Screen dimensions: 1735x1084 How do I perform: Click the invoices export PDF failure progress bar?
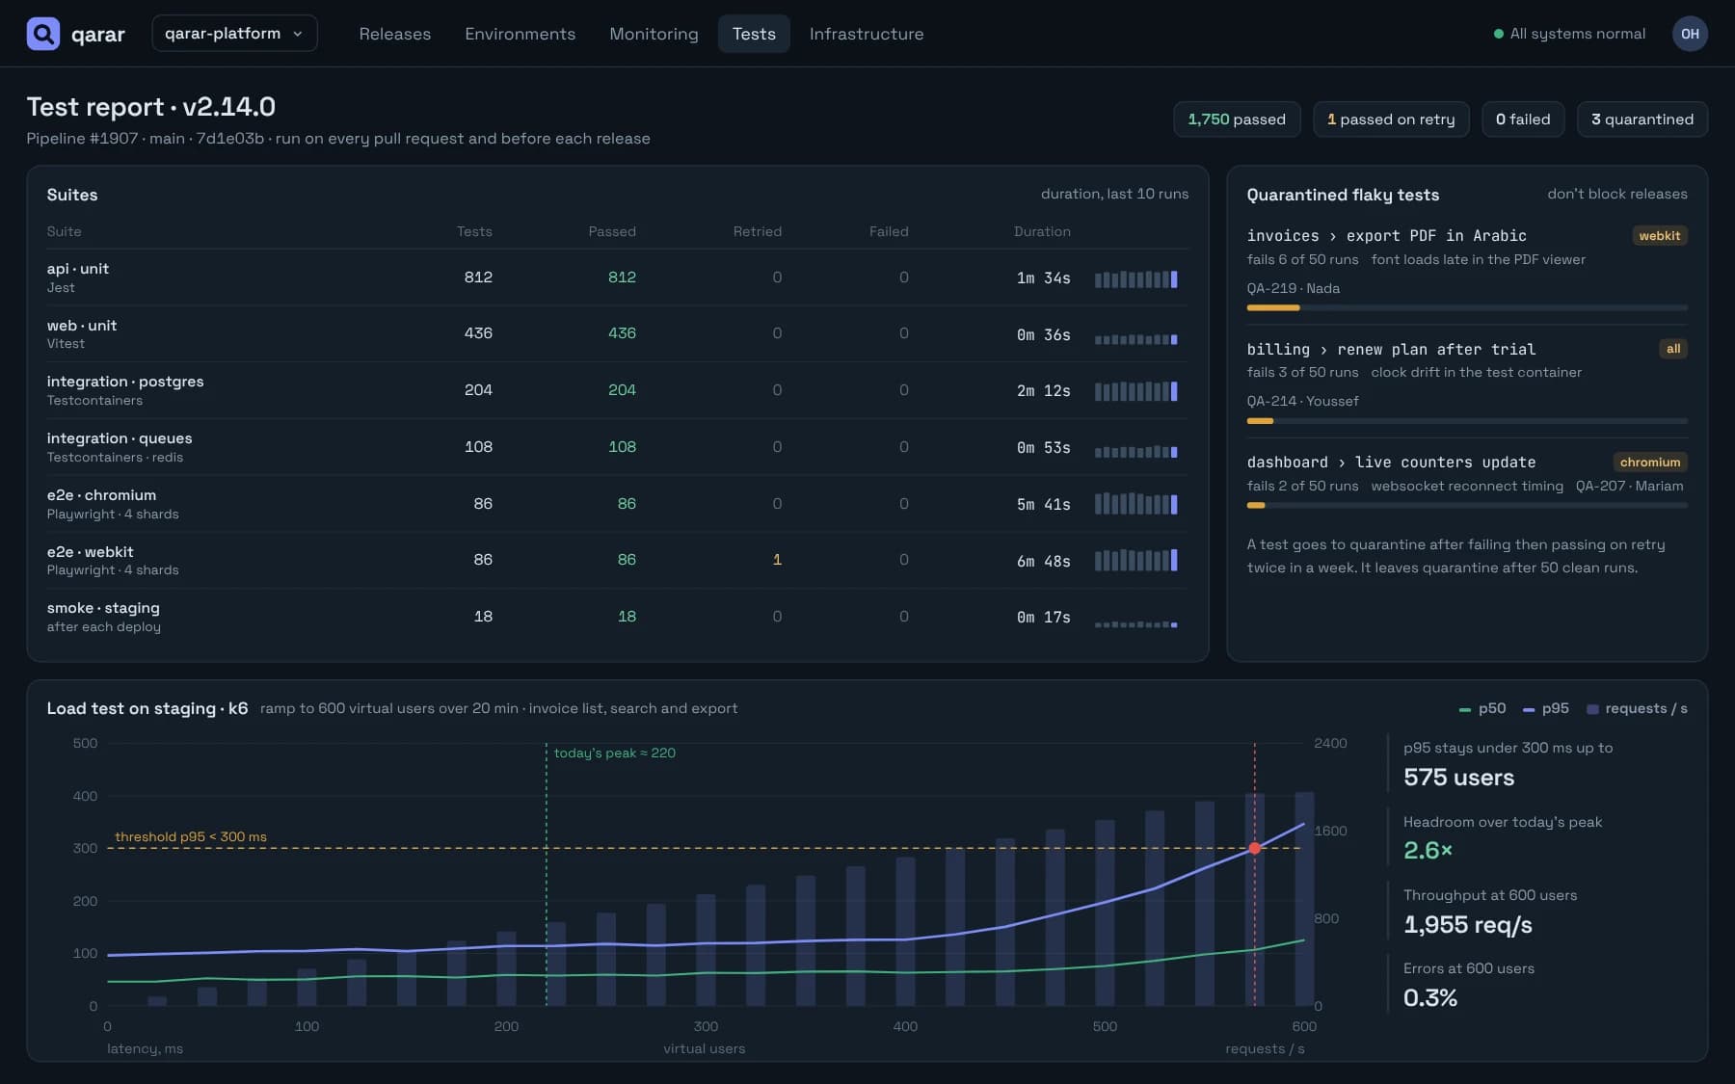(1467, 308)
